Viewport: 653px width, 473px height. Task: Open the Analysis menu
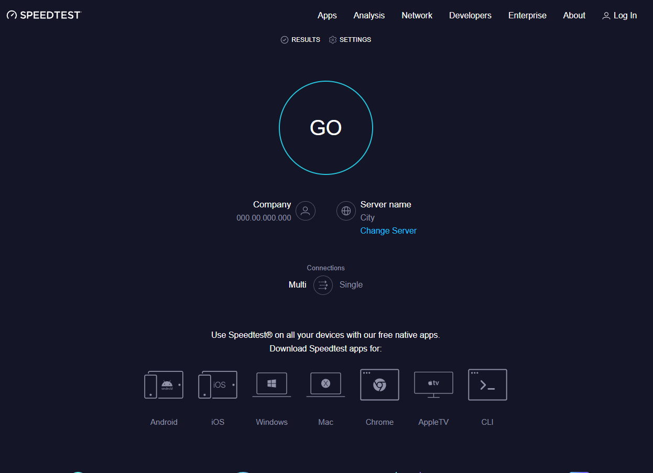pos(369,16)
